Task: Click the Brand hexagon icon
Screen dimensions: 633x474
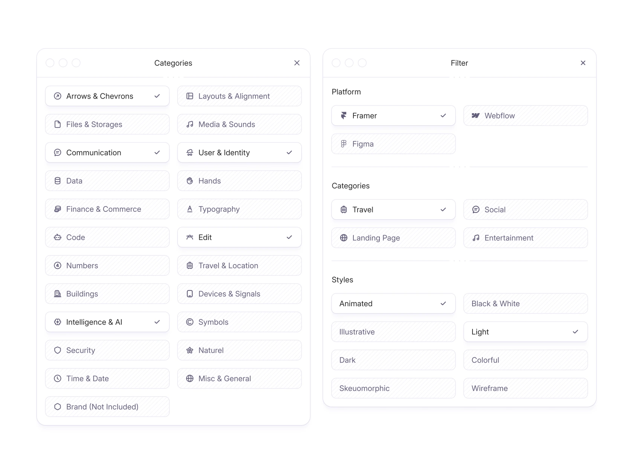Action: [x=58, y=406]
